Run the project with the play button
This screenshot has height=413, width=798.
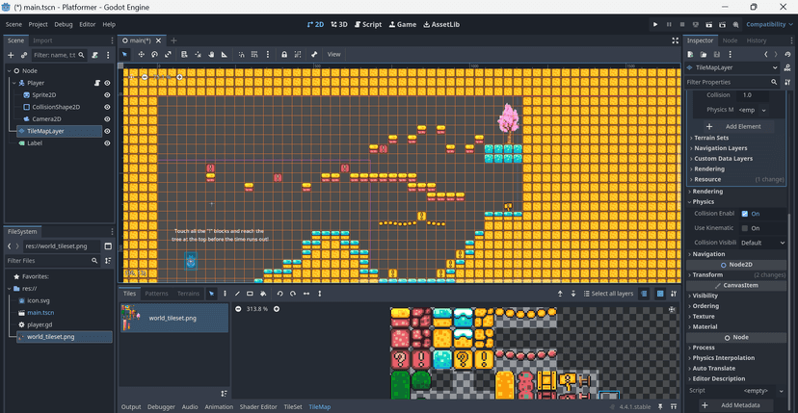click(655, 24)
